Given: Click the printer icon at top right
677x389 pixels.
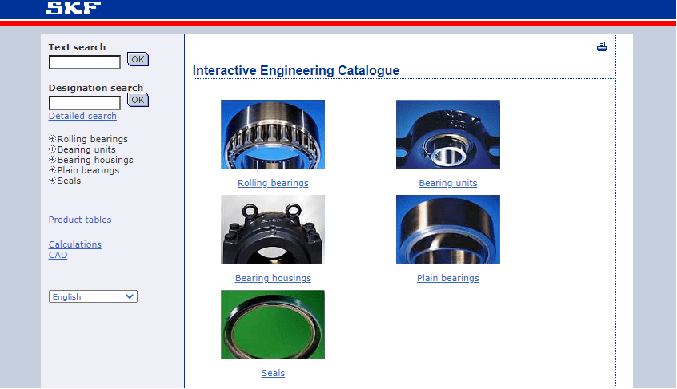Looking at the screenshot, I should click(x=602, y=46).
